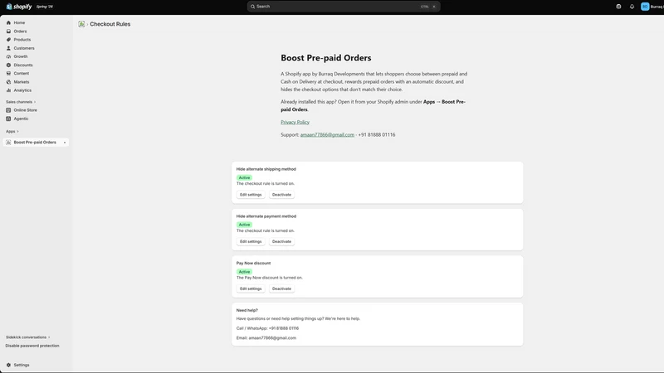Click the Products tag icon
The width and height of the screenshot is (664, 373).
8,40
